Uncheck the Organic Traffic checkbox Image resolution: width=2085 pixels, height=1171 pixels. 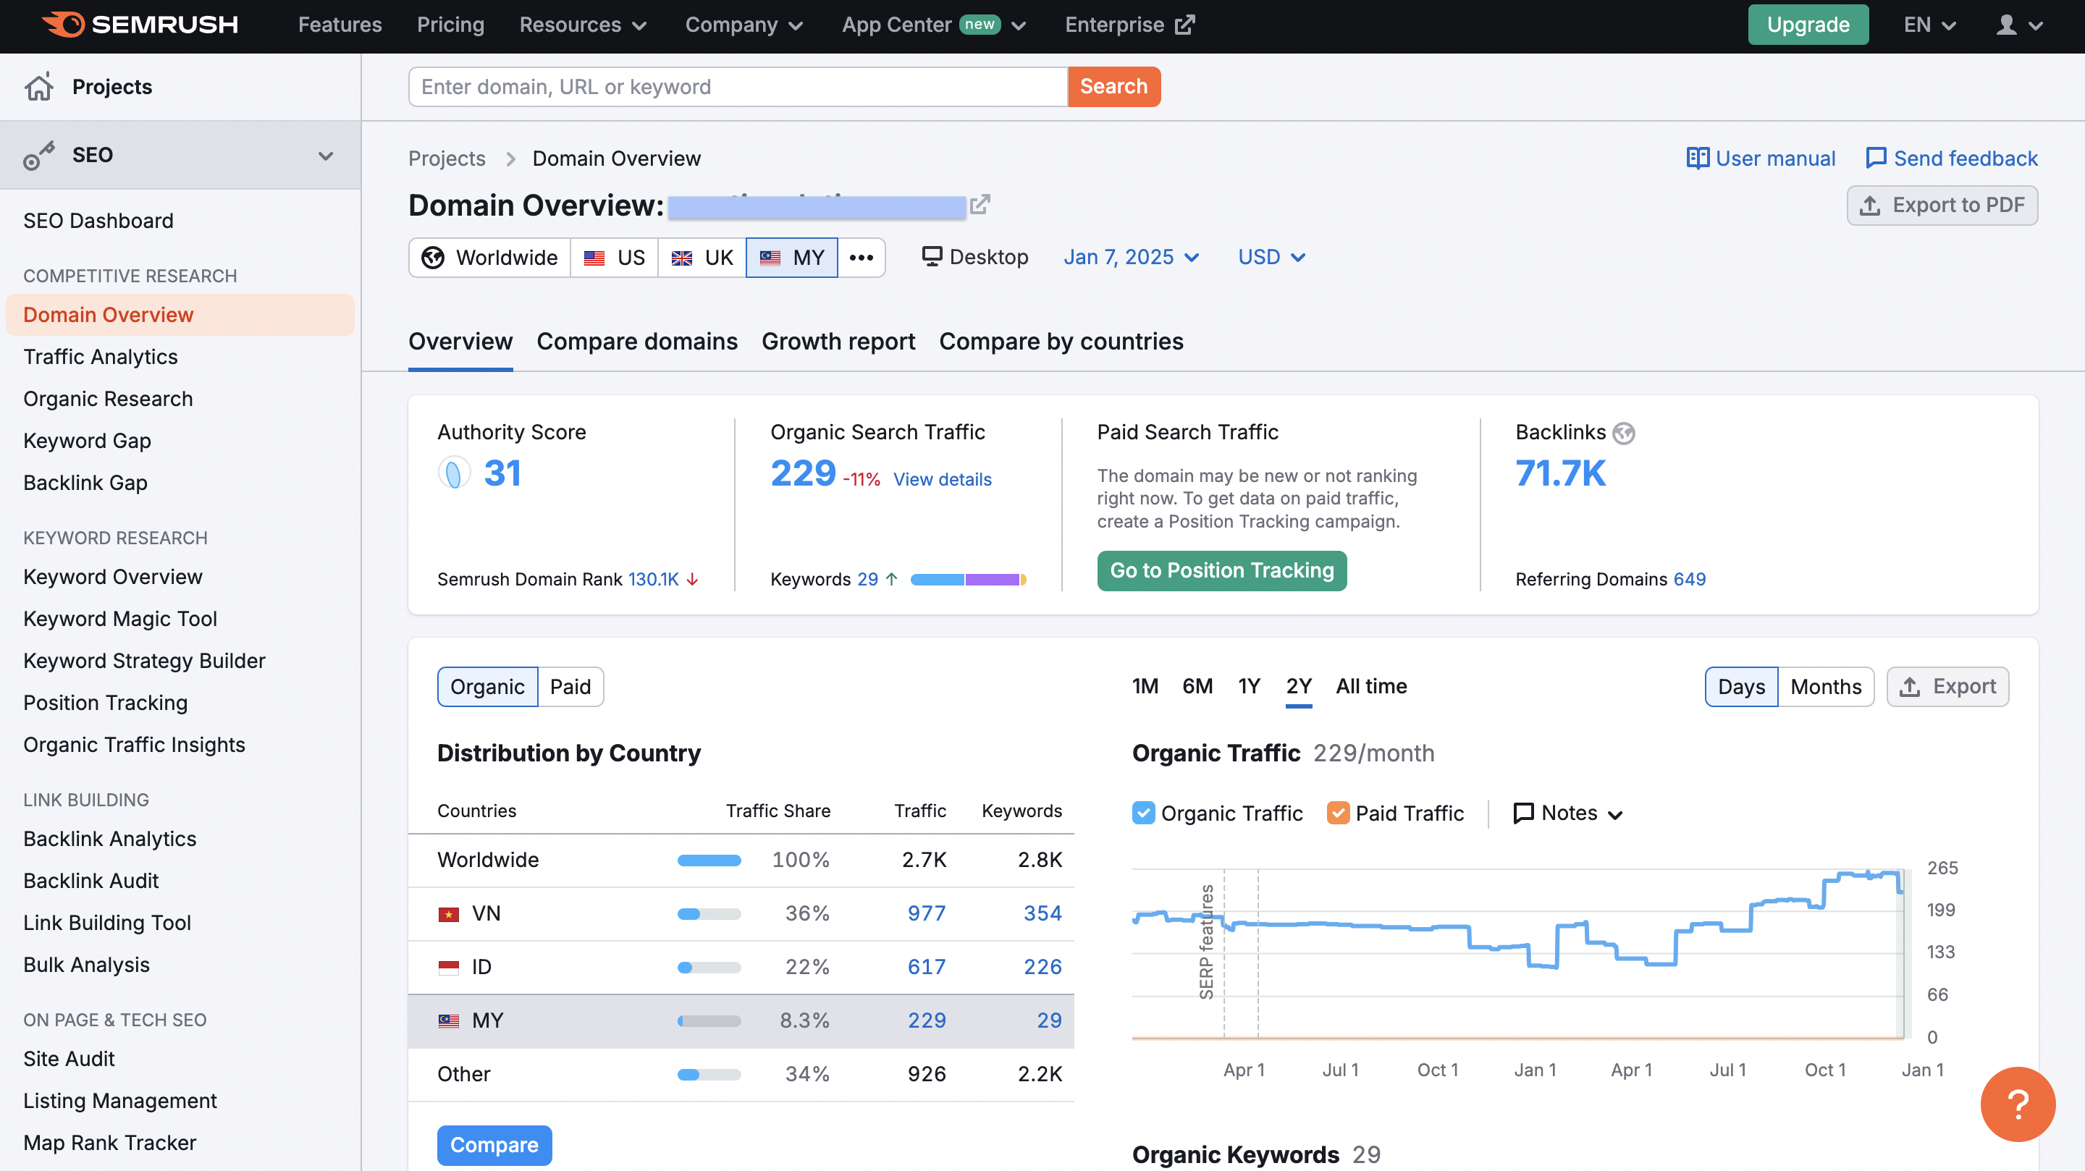tap(1143, 813)
